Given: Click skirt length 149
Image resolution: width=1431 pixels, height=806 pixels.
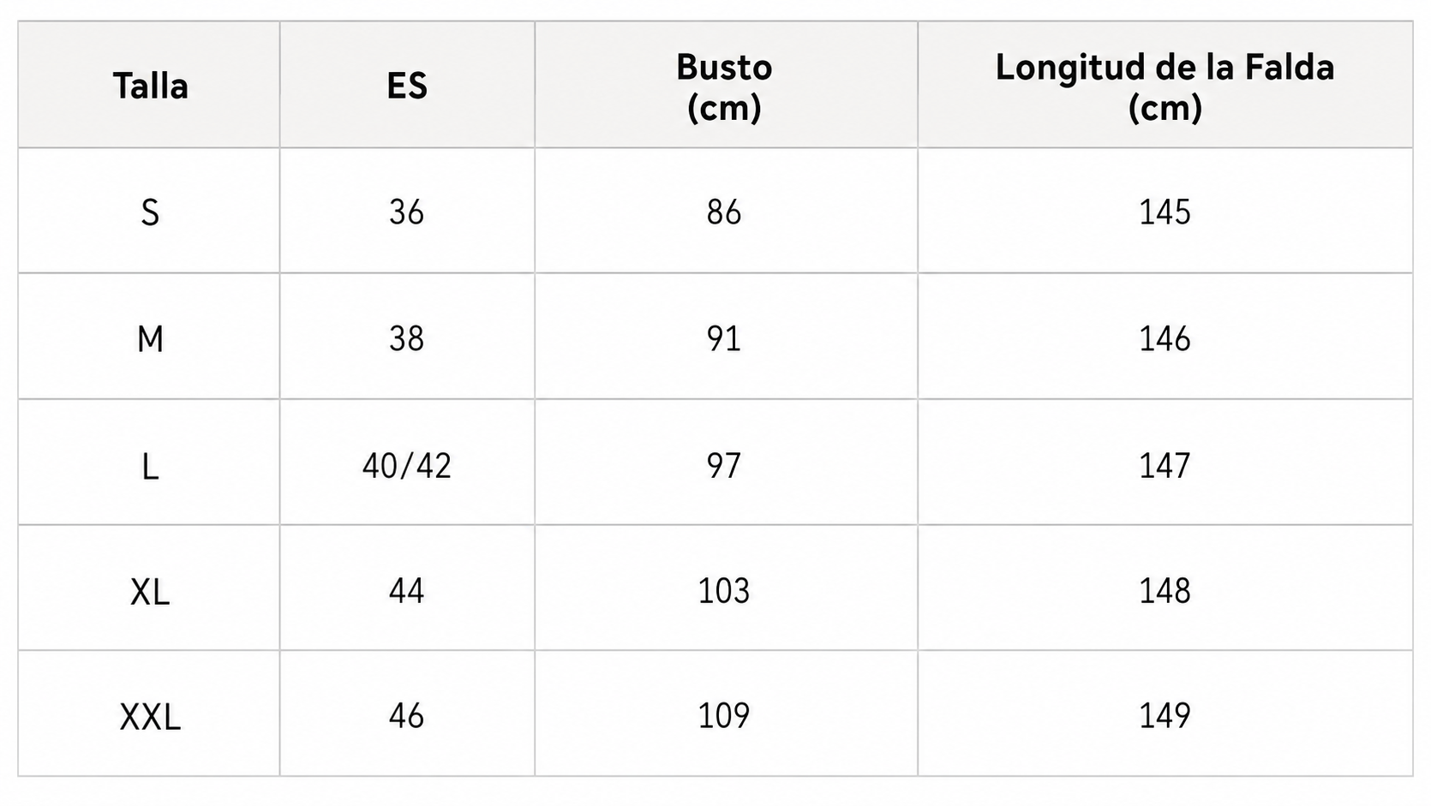Looking at the screenshot, I should click(x=1165, y=715).
